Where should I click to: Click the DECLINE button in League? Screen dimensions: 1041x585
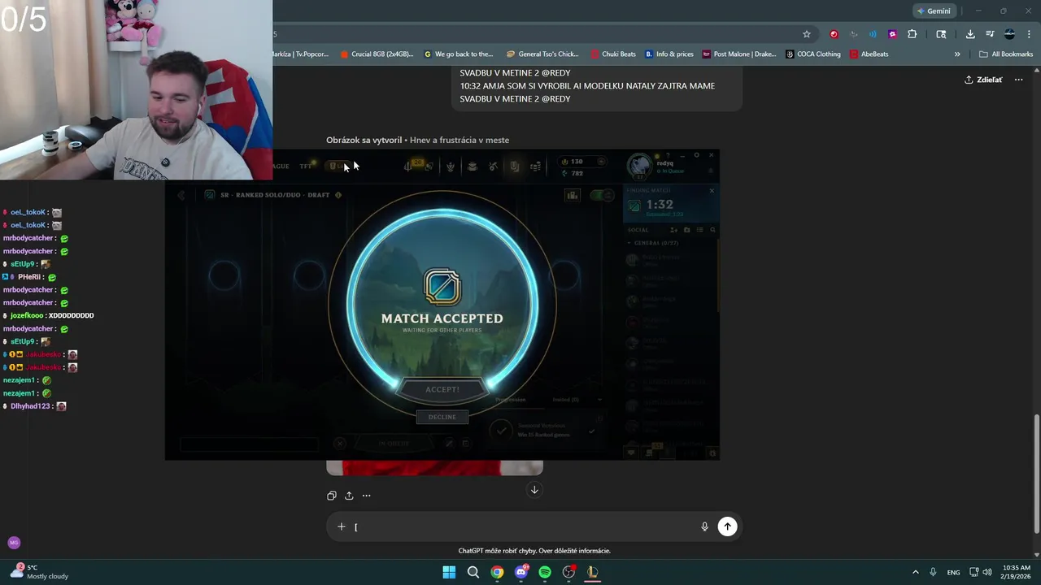point(442,417)
